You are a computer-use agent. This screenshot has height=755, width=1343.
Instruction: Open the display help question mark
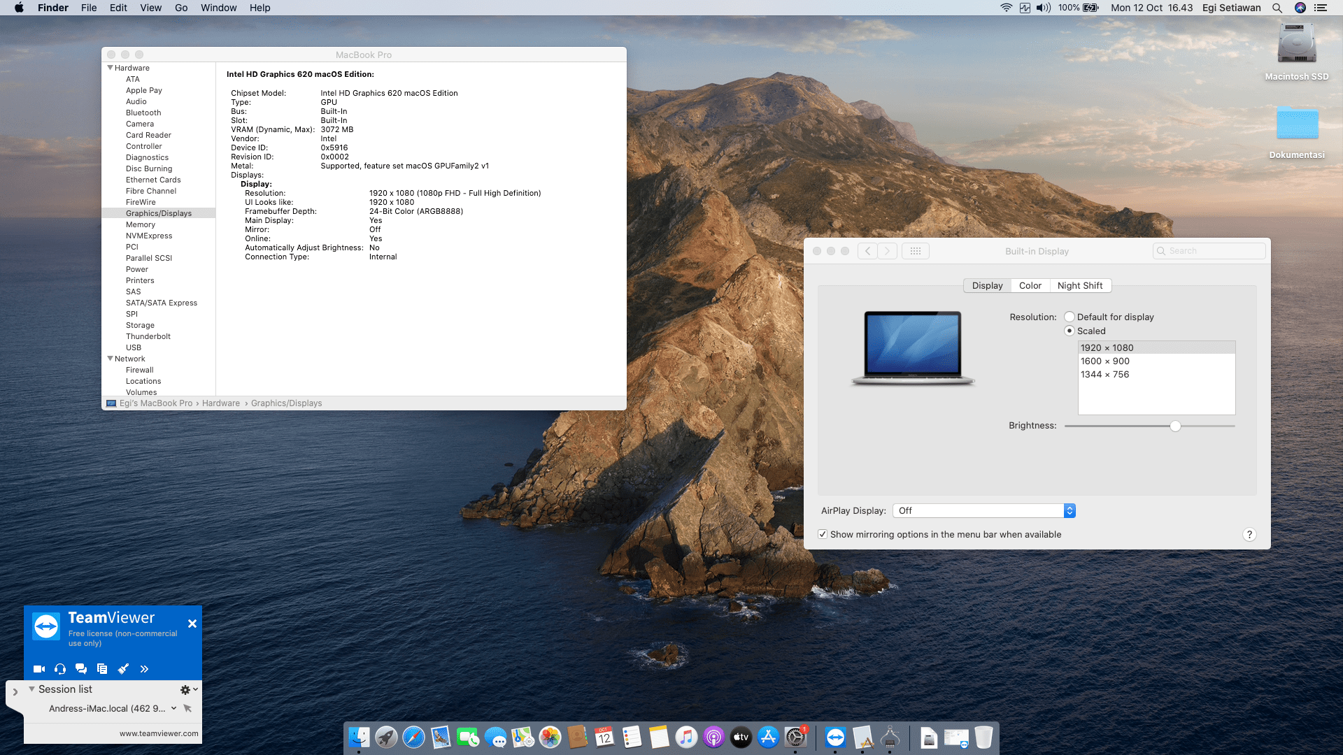coord(1249,535)
